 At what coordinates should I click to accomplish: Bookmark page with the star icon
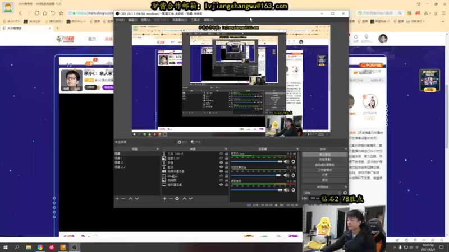coord(61,13)
